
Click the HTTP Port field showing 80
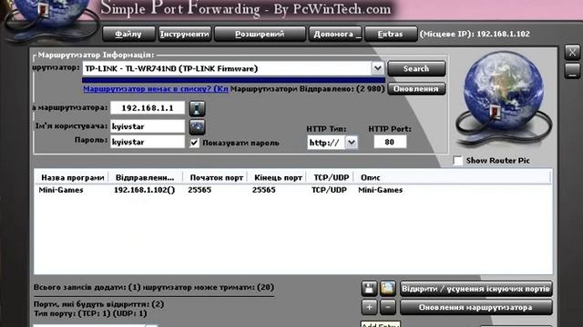point(390,142)
